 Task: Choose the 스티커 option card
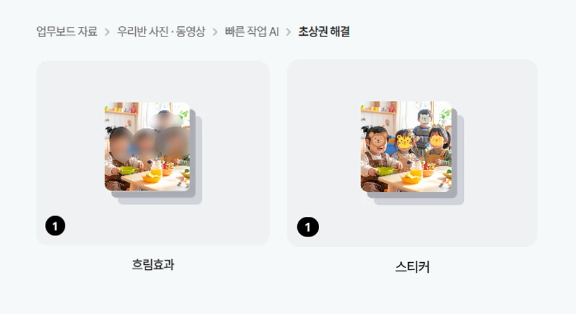pyautogui.click(x=412, y=153)
